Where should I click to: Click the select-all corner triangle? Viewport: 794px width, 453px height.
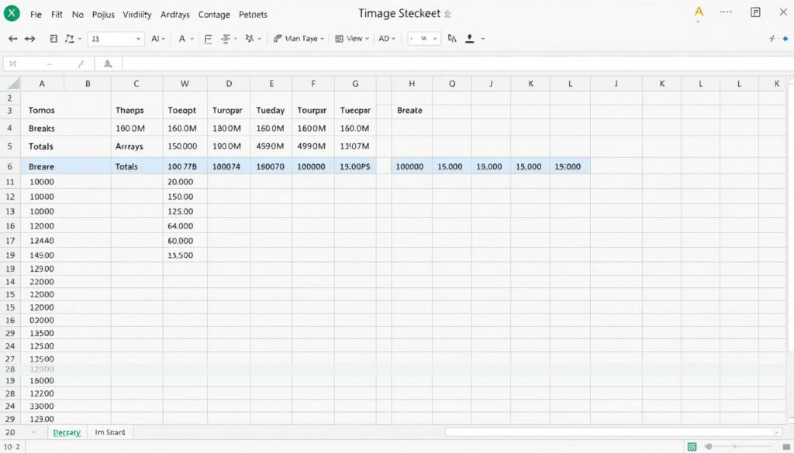click(x=12, y=84)
